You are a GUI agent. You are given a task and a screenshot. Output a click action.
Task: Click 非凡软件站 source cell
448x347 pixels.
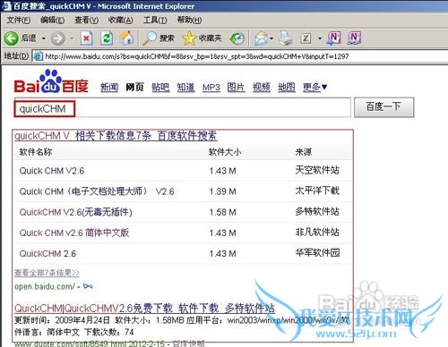(x=317, y=233)
